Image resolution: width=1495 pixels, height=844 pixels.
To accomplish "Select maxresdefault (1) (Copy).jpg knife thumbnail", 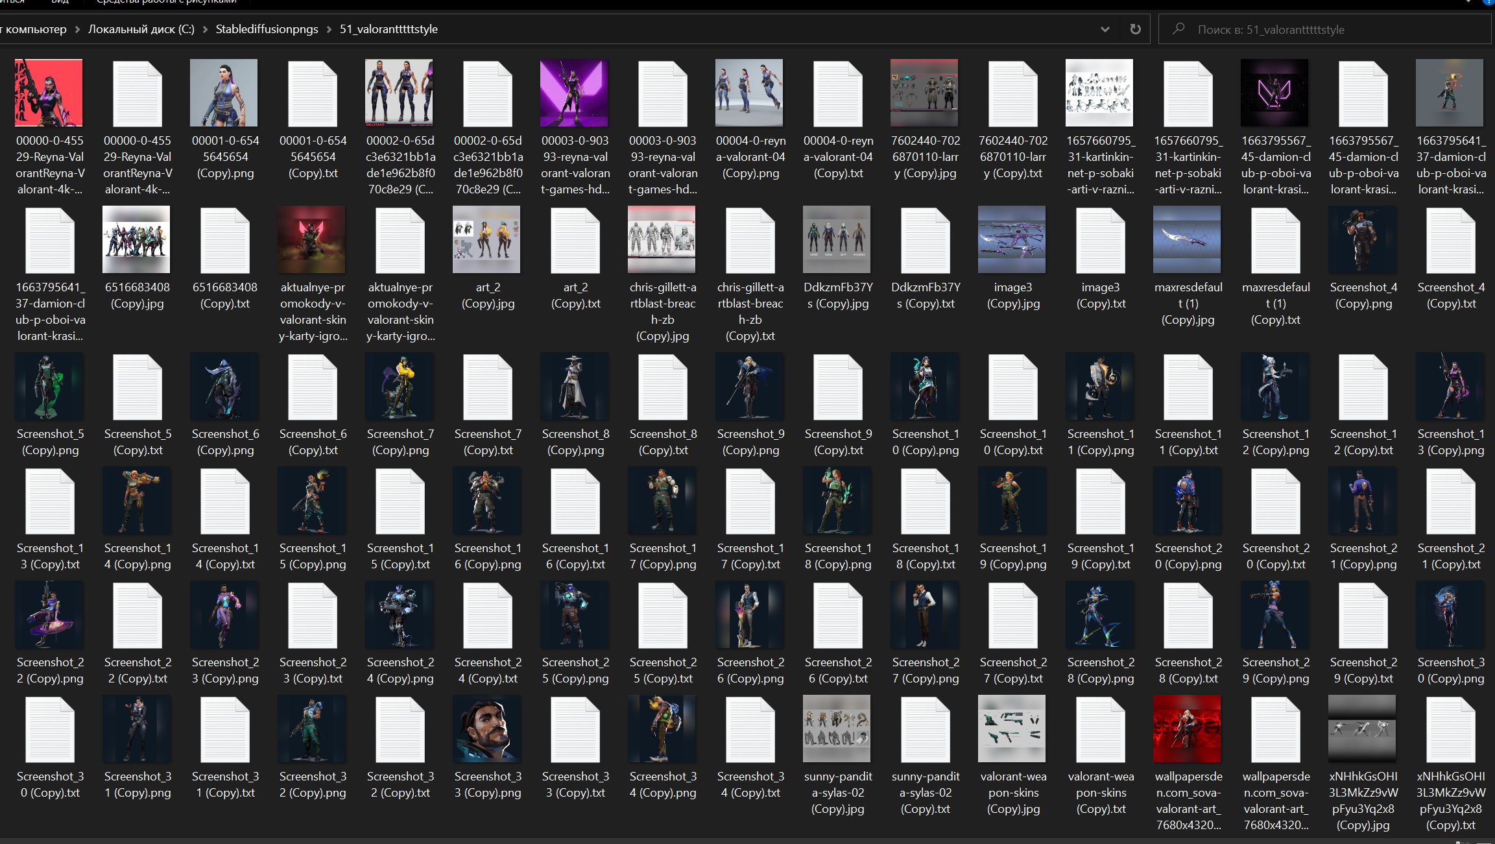I will [x=1188, y=239].
